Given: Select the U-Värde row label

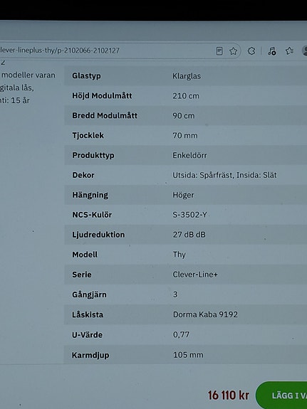Looking at the screenshot, I should (88, 334).
